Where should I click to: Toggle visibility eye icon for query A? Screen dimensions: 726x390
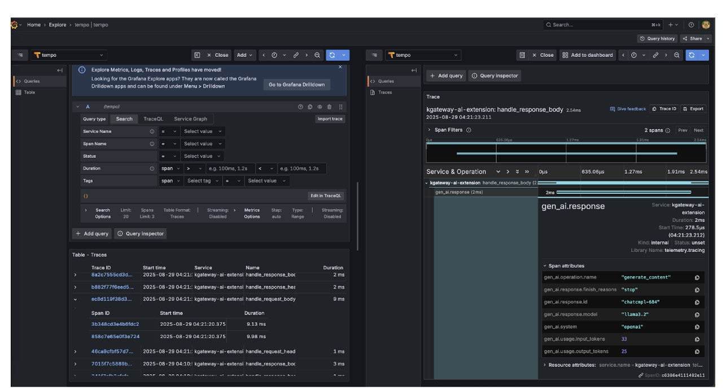320,107
